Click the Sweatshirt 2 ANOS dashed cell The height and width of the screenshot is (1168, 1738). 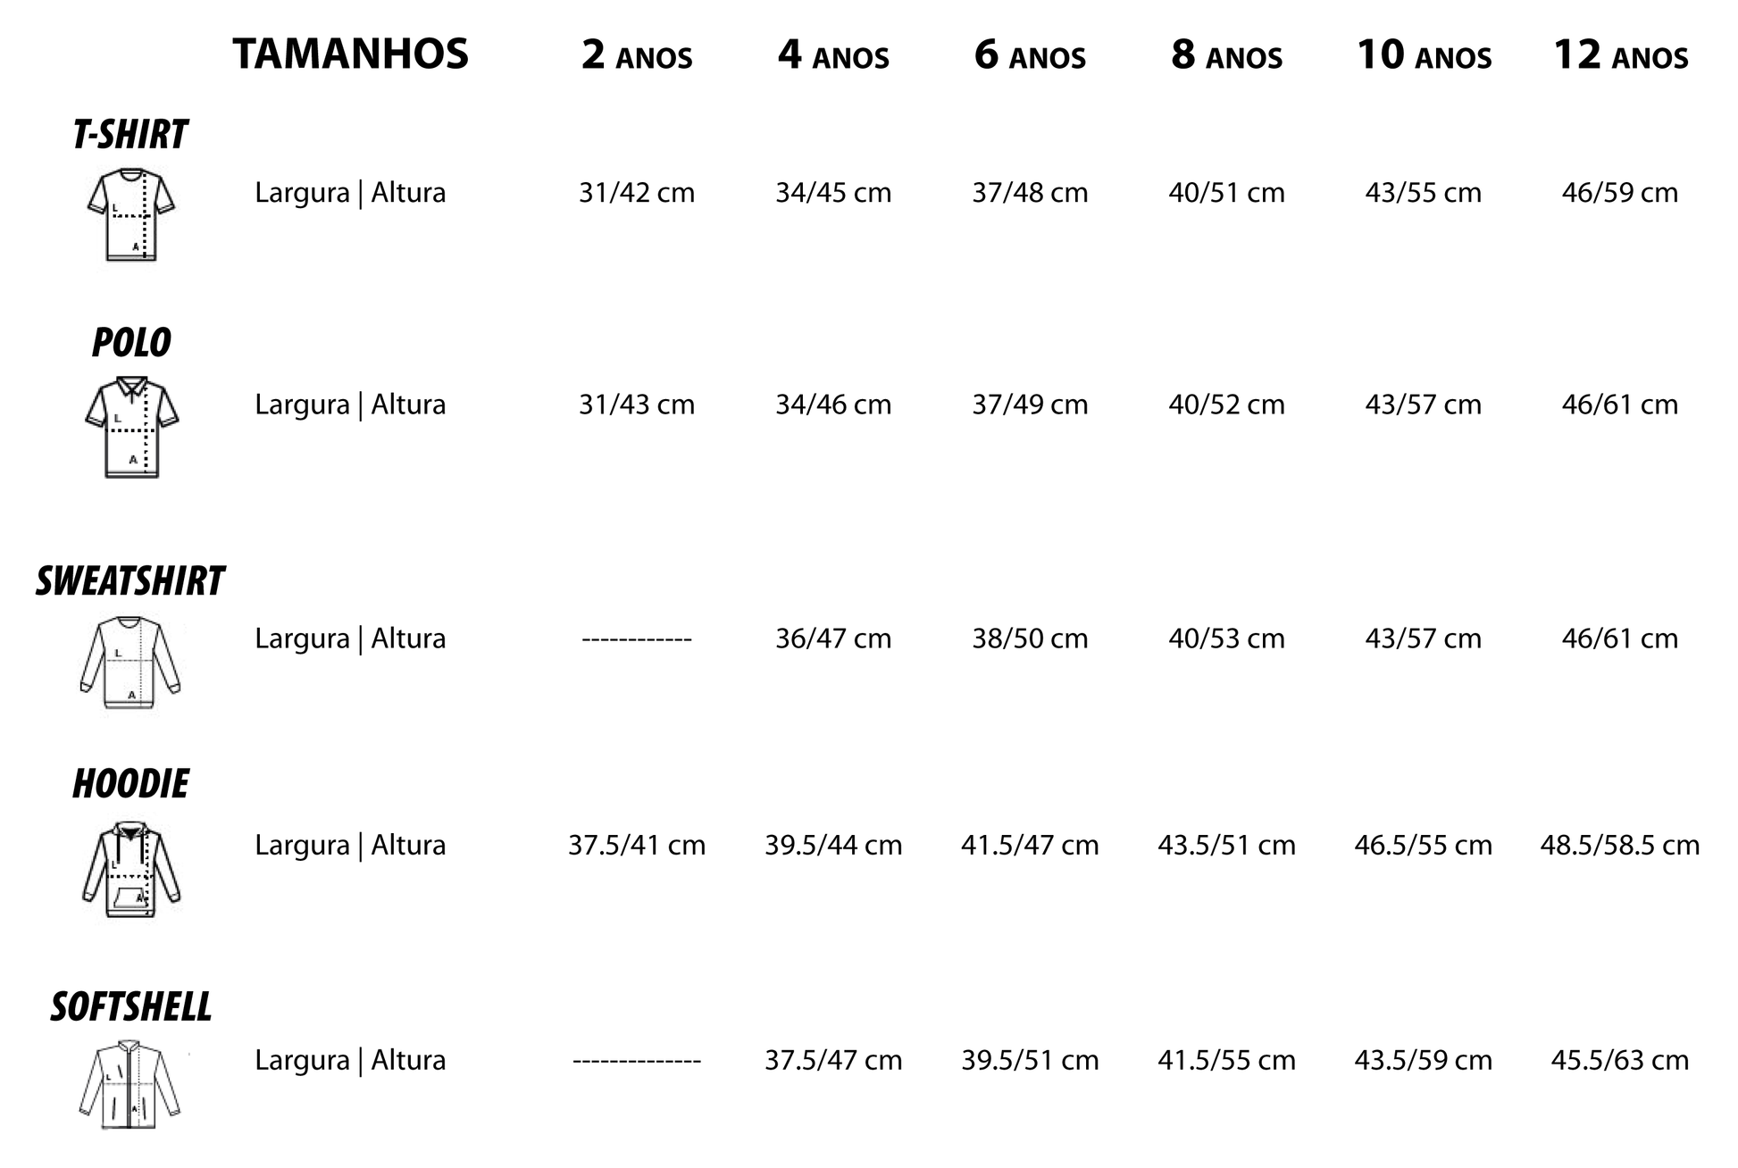(x=636, y=639)
